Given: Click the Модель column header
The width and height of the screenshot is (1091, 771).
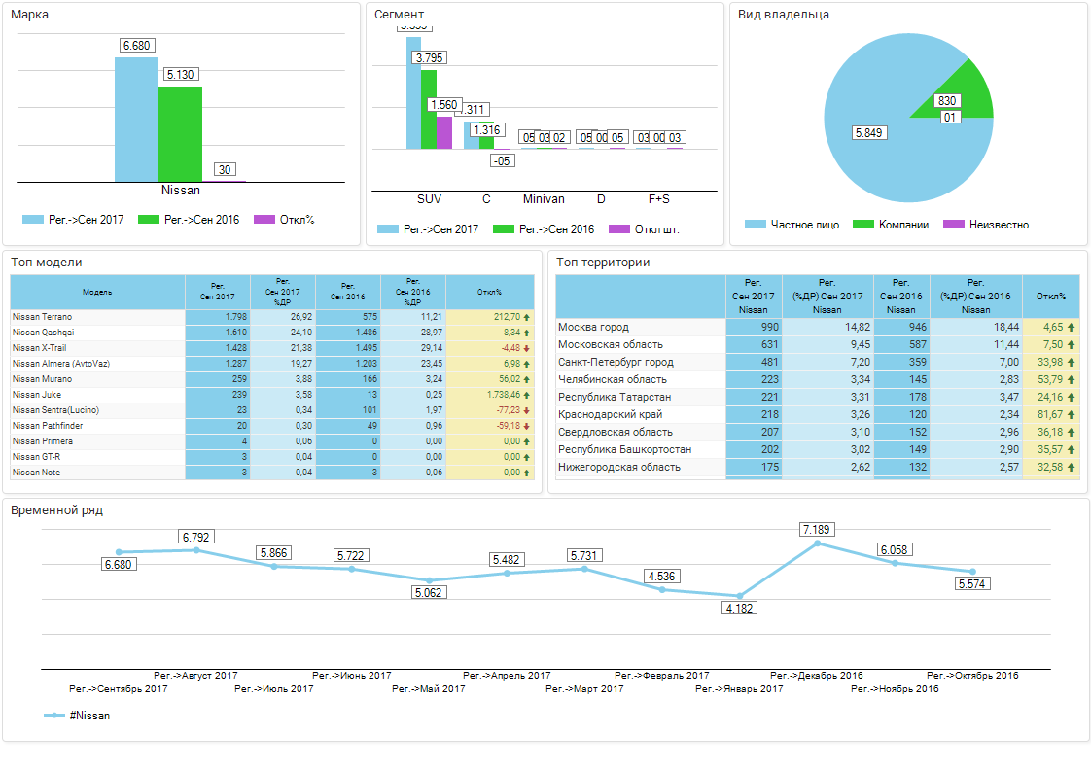Looking at the screenshot, I should (97, 293).
